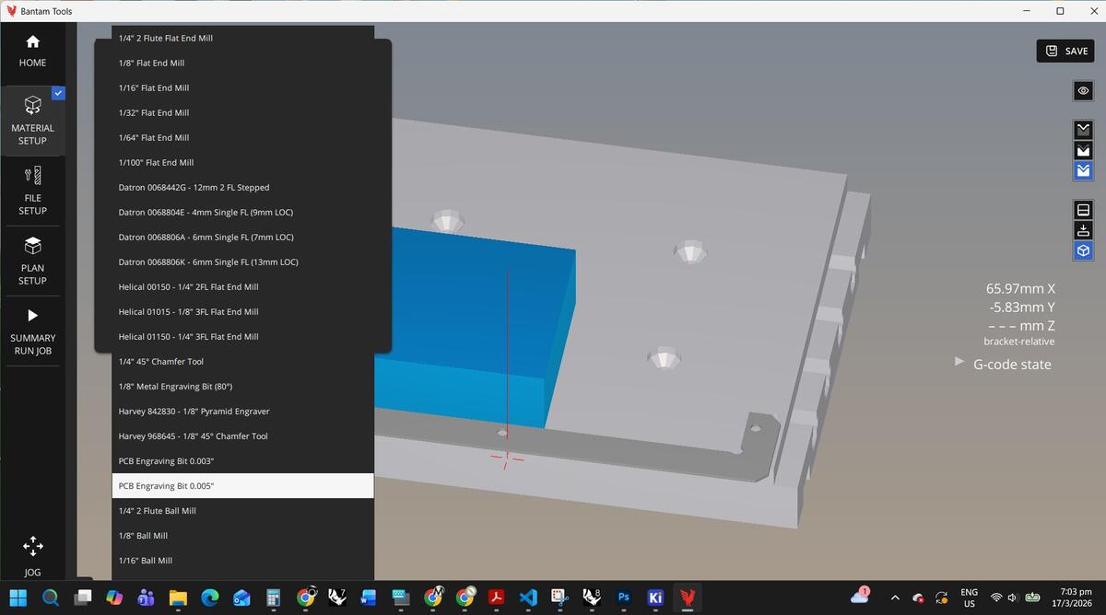Choose 1/8" Flat End Mill tool
Screen dimensions: 1106x615
pyautogui.click(x=243, y=63)
